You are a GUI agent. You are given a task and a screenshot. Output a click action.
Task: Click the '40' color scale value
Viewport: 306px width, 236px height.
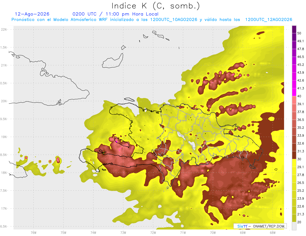pos(300,96)
